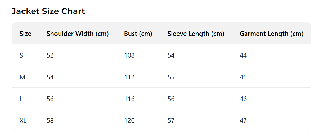Select the S size row label
The image size is (323, 136).
[21, 55]
